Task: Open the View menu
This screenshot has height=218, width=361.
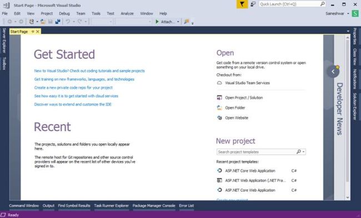Action: [31, 13]
